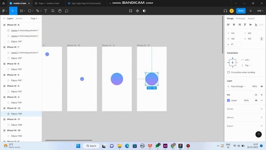The width and height of the screenshot is (266, 150).
Task: Open the Linear fill color swatch
Action: click(x=229, y=100)
